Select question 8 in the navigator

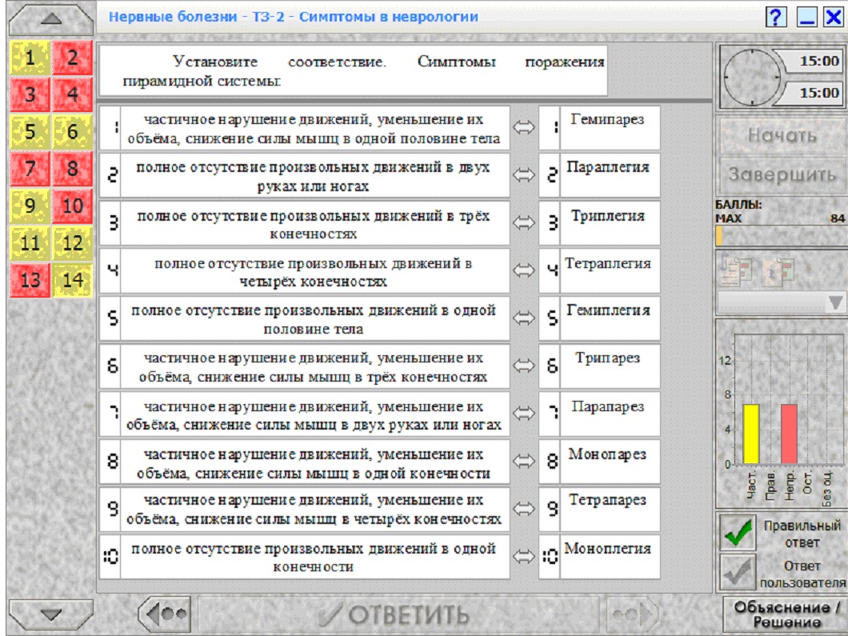73,168
